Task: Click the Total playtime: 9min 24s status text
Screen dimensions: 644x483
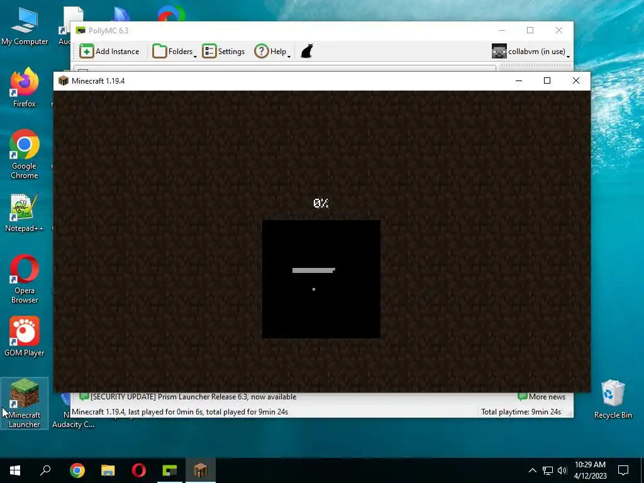Action: [x=521, y=412]
